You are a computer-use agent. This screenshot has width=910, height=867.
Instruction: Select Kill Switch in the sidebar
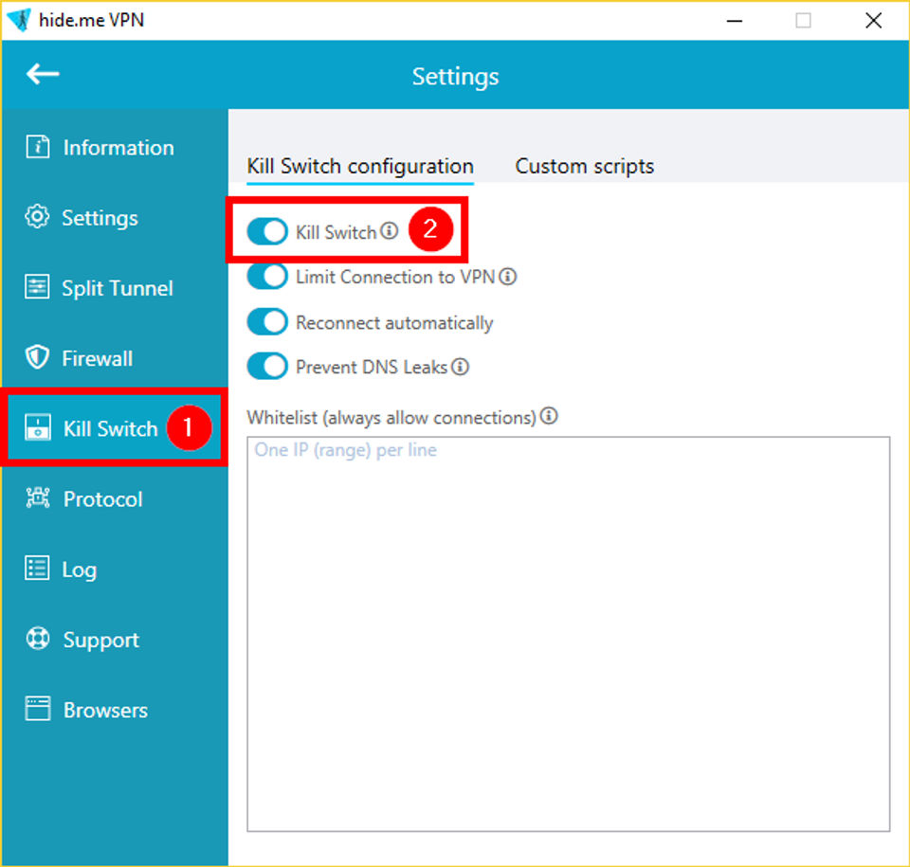[115, 428]
